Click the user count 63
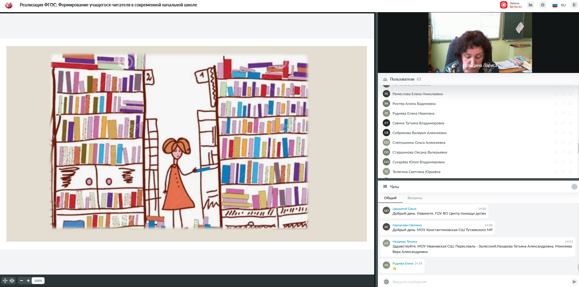Screen dimensions: 579x287 point(419,79)
